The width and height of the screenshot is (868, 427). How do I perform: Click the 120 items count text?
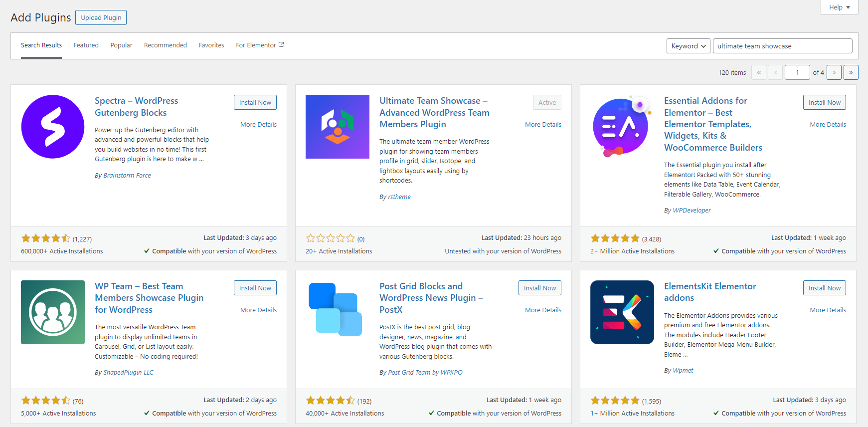(732, 73)
